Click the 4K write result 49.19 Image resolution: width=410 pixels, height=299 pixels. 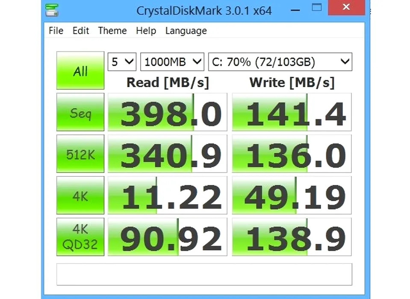point(292,195)
